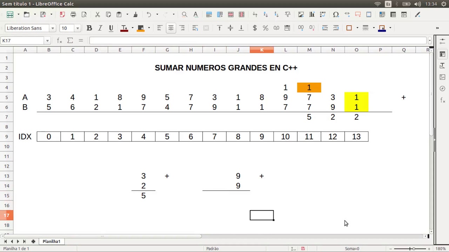Open Find & Replace magnifier icon
The width and height of the screenshot is (449, 252).
click(x=185, y=15)
